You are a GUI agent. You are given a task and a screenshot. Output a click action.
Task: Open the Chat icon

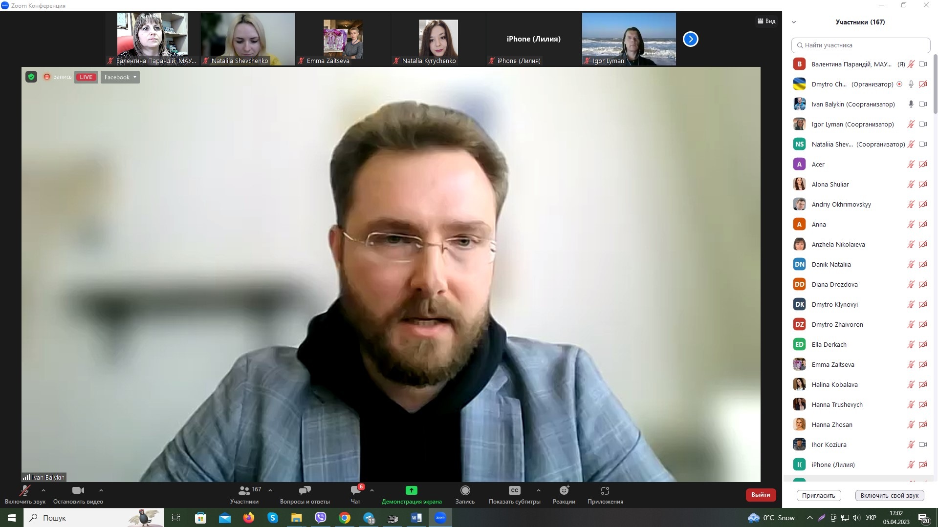[355, 491]
